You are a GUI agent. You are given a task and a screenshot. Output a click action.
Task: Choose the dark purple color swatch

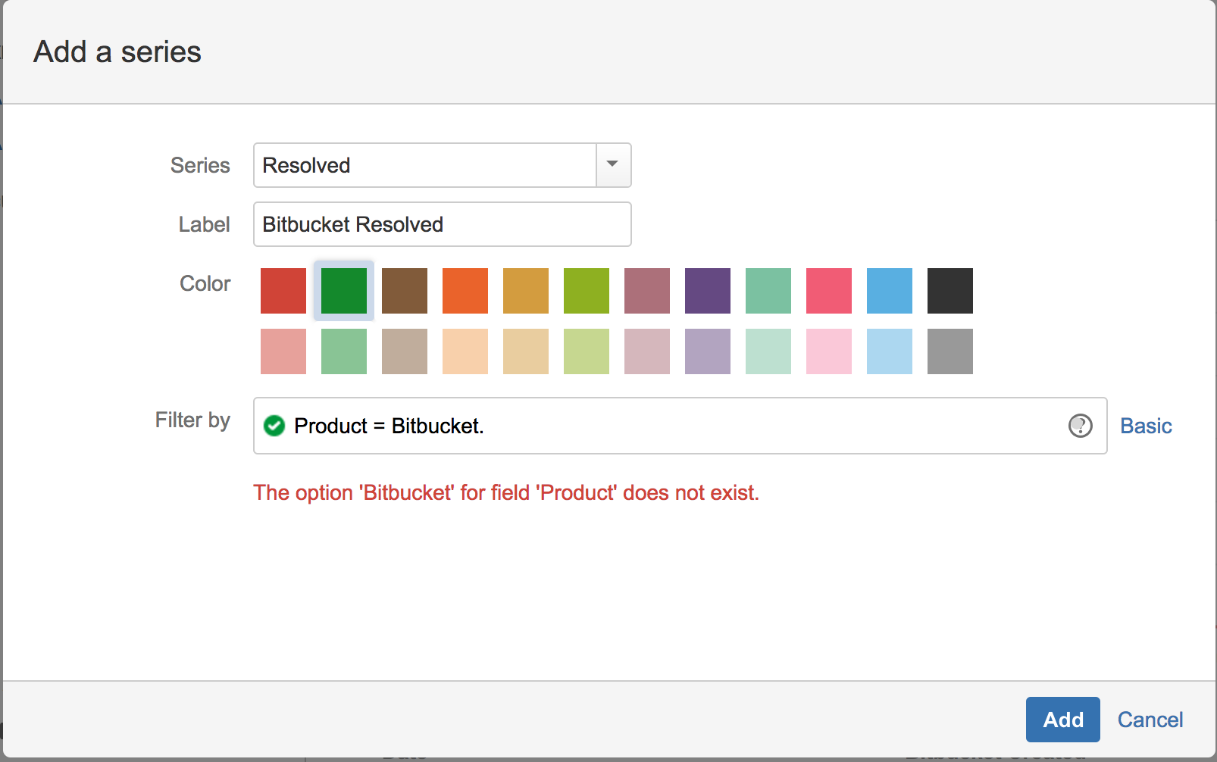click(708, 291)
